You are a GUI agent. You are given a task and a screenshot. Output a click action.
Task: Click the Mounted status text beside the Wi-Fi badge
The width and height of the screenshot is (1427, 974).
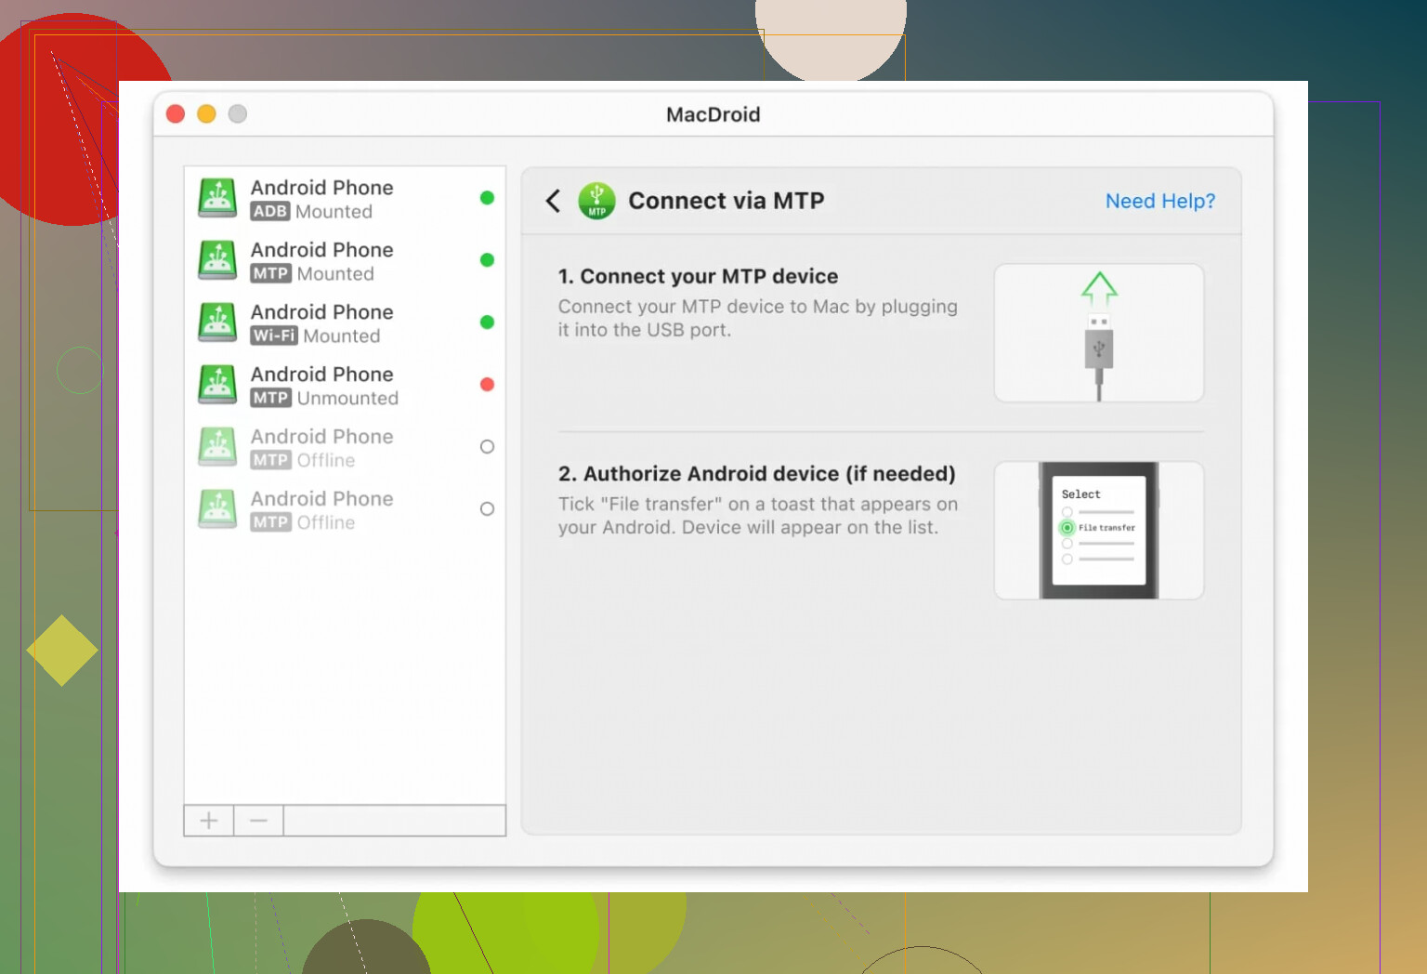[342, 336]
